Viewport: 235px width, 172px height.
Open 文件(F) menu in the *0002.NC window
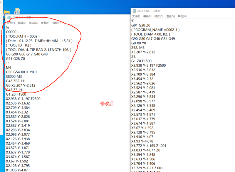(11, 23)
